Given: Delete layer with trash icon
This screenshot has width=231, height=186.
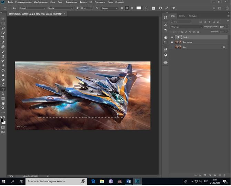Looking at the screenshot, I should 224,175.
